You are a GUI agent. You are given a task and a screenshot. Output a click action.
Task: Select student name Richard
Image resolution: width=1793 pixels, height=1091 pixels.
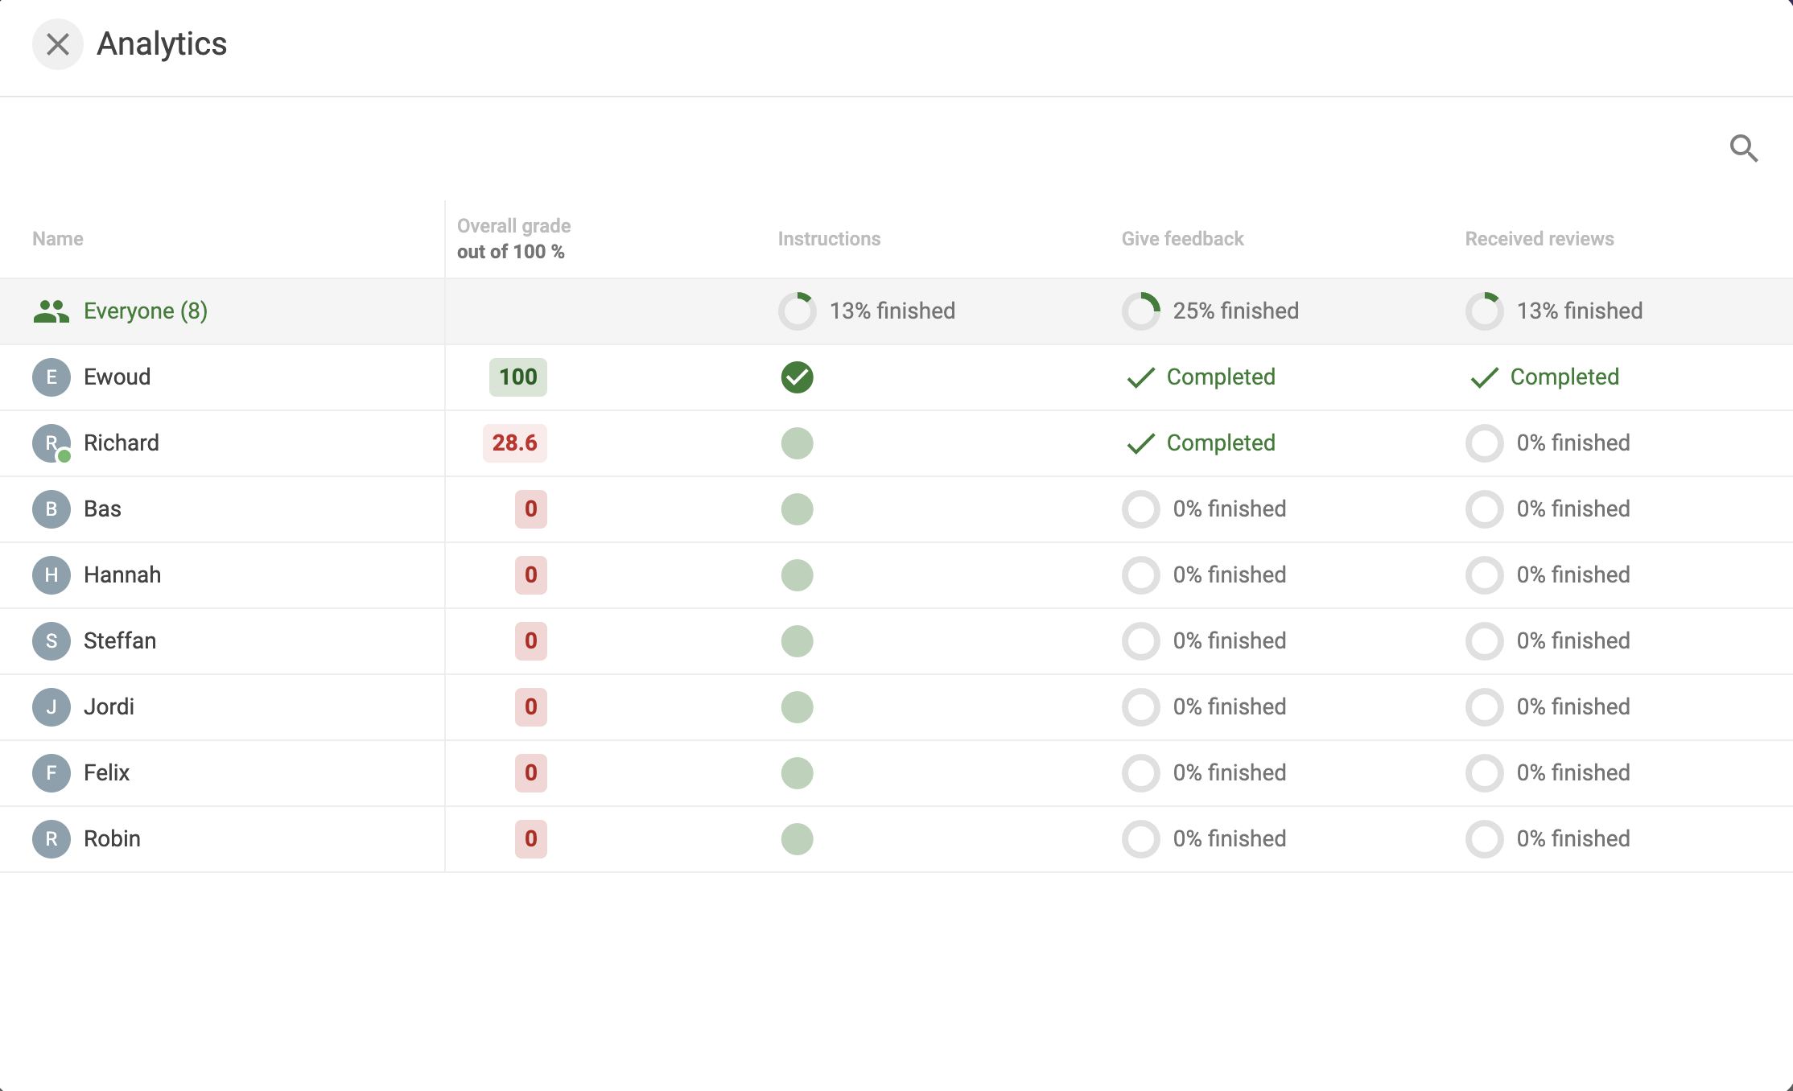click(122, 443)
